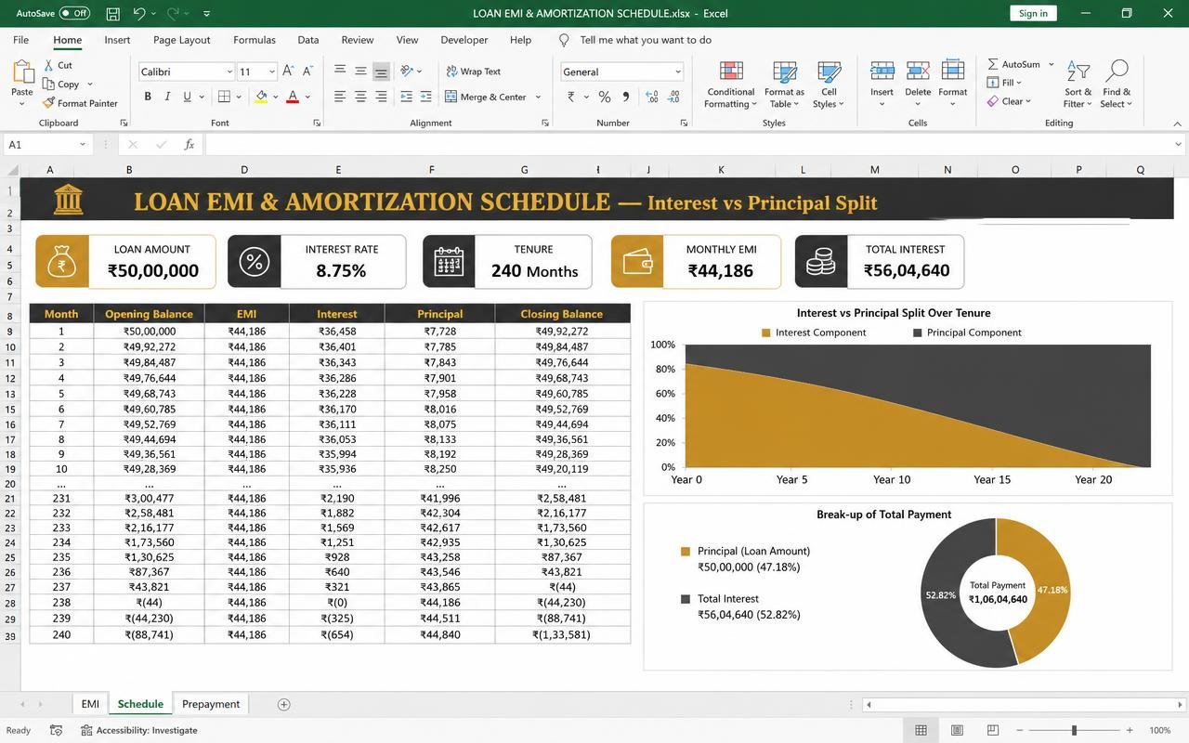
Task: Click the Insert cells icon
Action: click(882, 72)
